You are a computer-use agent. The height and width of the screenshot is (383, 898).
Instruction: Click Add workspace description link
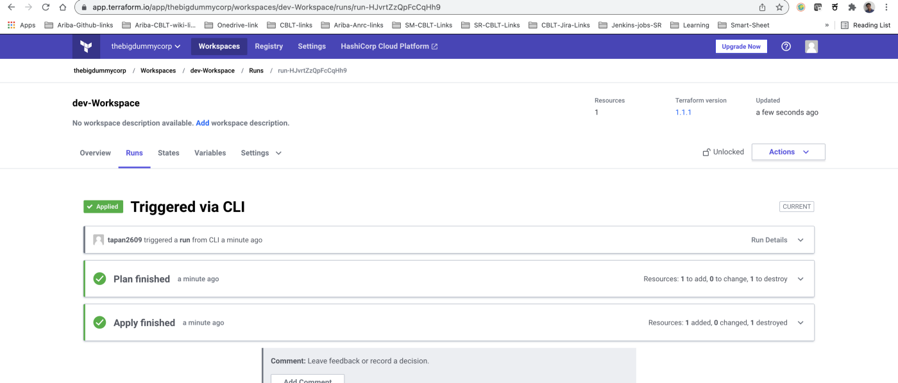click(203, 123)
